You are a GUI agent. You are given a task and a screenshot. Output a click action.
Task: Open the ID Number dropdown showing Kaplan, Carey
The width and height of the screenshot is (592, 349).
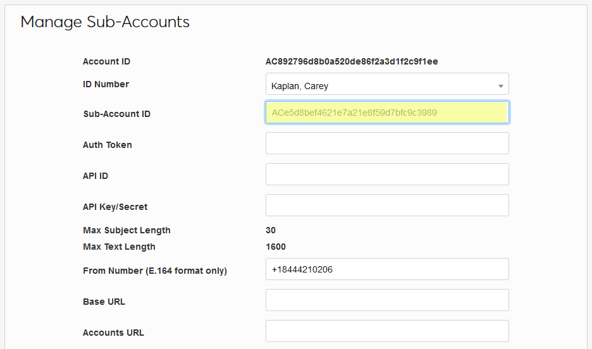[x=379, y=85]
